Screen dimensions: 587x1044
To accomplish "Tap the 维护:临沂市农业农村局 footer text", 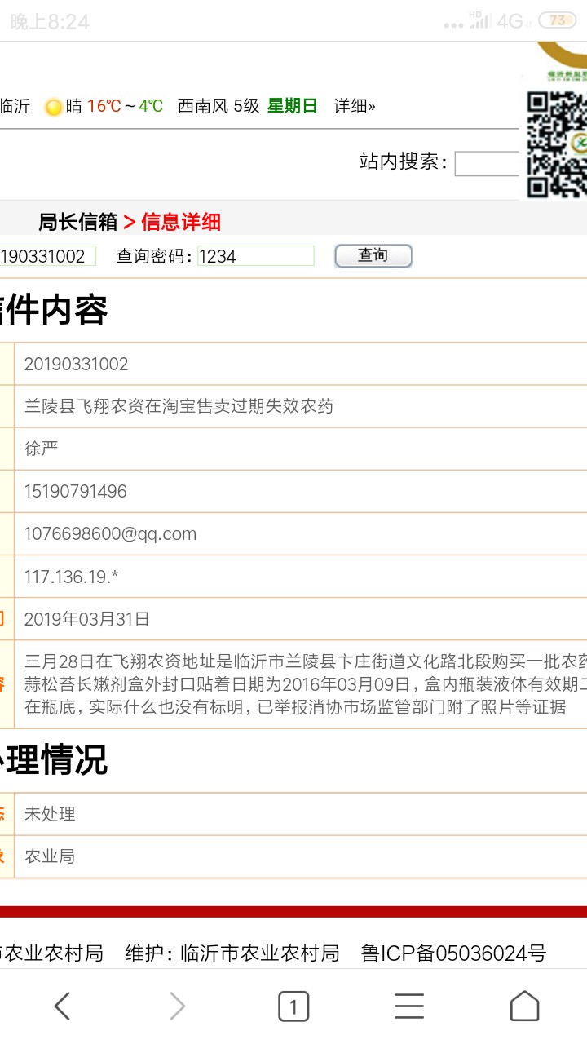I will [x=232, y=953].
